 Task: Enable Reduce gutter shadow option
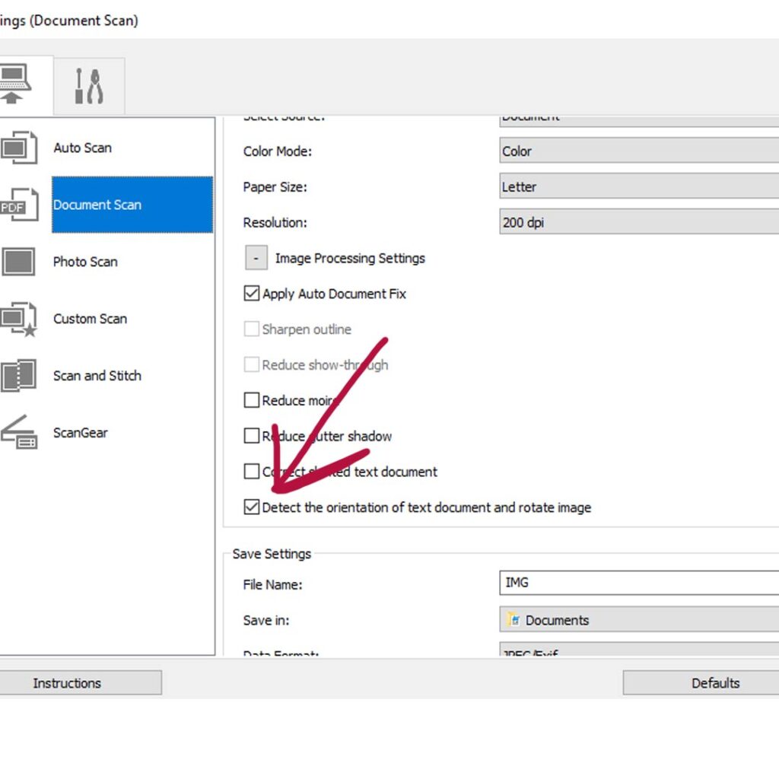point(252,436)
